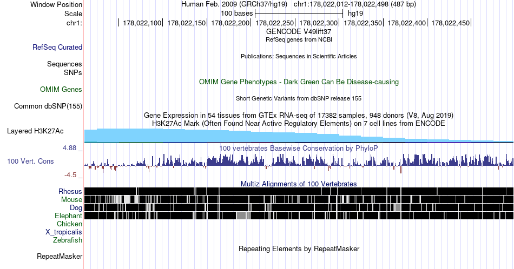Select the Sequences track label

64,64
